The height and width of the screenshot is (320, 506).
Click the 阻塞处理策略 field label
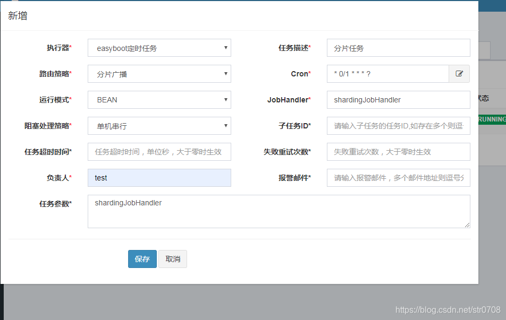tap(48, 126)
